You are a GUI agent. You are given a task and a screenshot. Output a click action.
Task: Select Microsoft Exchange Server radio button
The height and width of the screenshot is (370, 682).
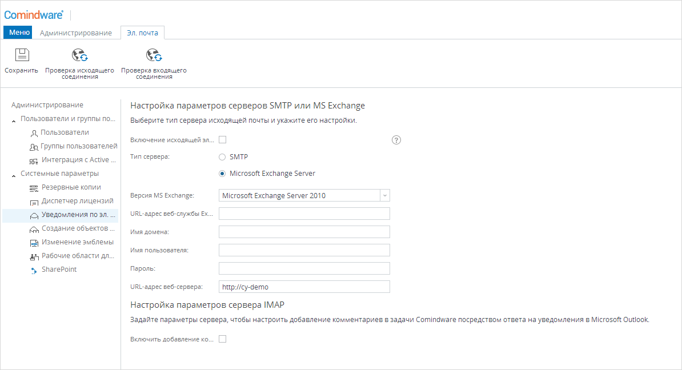click(222, 174)
